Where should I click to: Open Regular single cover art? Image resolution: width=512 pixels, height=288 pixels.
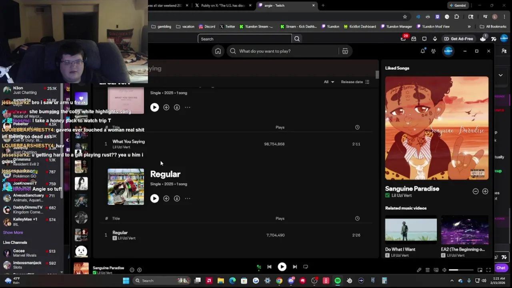126,187
